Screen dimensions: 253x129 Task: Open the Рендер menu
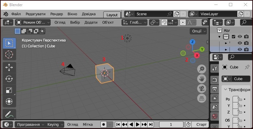(x=57, y=14)
